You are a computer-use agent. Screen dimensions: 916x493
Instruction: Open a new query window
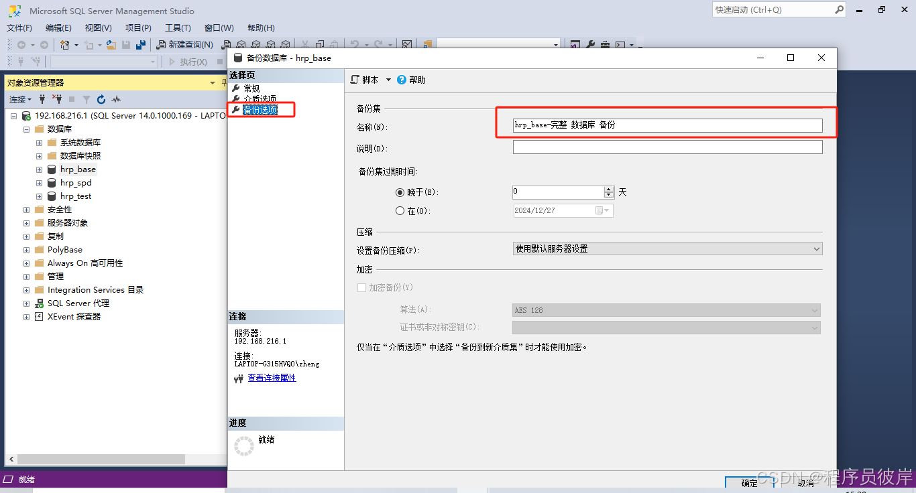pyautogui.click(x=185, y=44)
